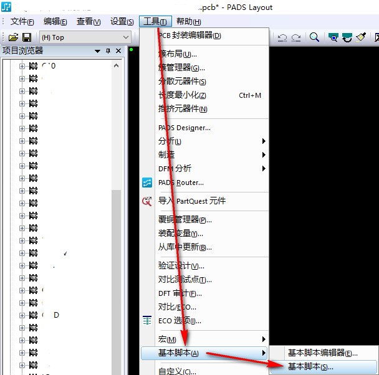Screen dimensions: 379x375
Task: Click the 项目浏览器 panel title
Action: [x=22, y=50]
